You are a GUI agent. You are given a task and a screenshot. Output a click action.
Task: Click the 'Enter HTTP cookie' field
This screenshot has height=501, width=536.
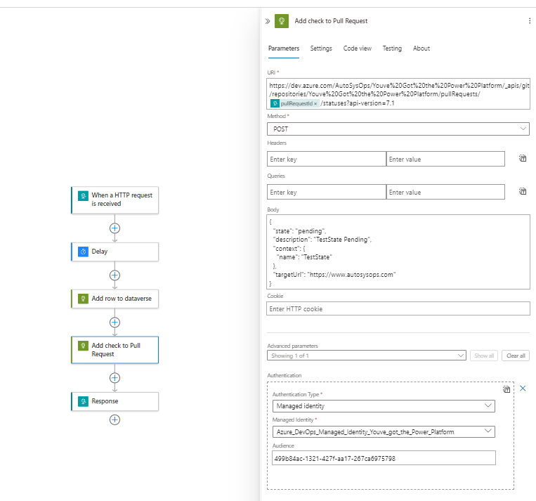(398, 308)
